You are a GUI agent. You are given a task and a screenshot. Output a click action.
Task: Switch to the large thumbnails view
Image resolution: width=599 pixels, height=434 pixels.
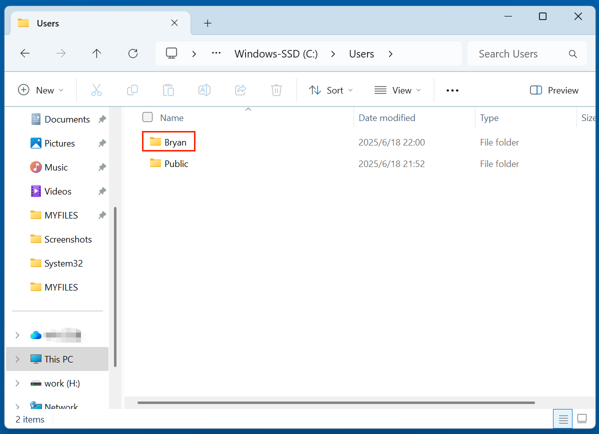click(x=581, y=418)
